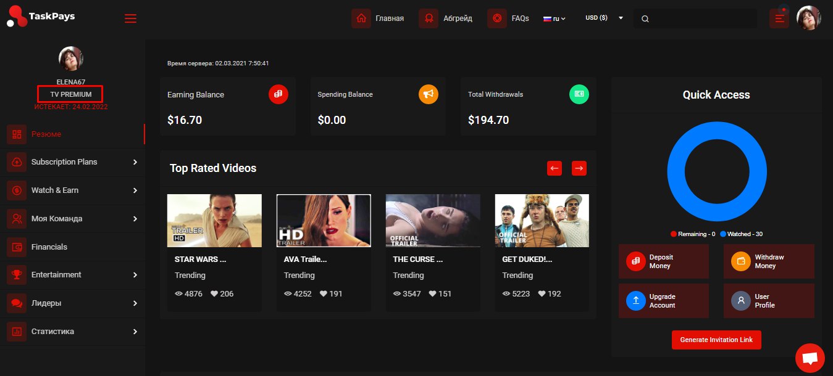Open the live chat bubble icon
Screen dimensions: 833x376
pyautogui.click(x=810, y=358)
